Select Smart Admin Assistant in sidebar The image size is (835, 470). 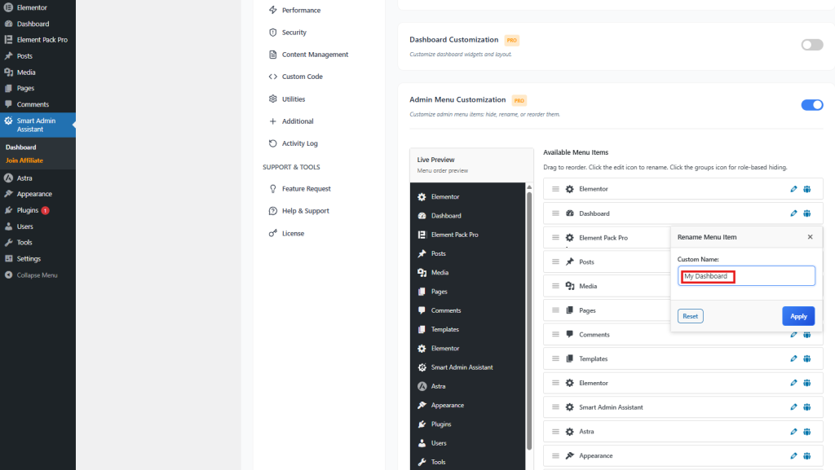point(38,125)
